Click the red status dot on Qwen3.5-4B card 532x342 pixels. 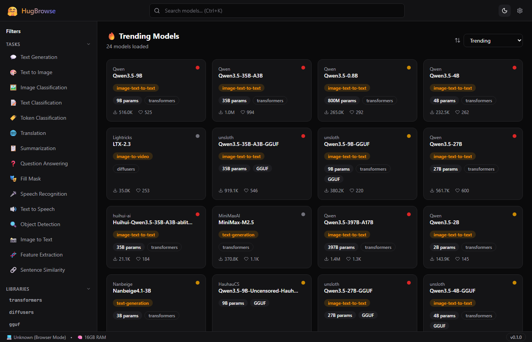click(515, 68)
